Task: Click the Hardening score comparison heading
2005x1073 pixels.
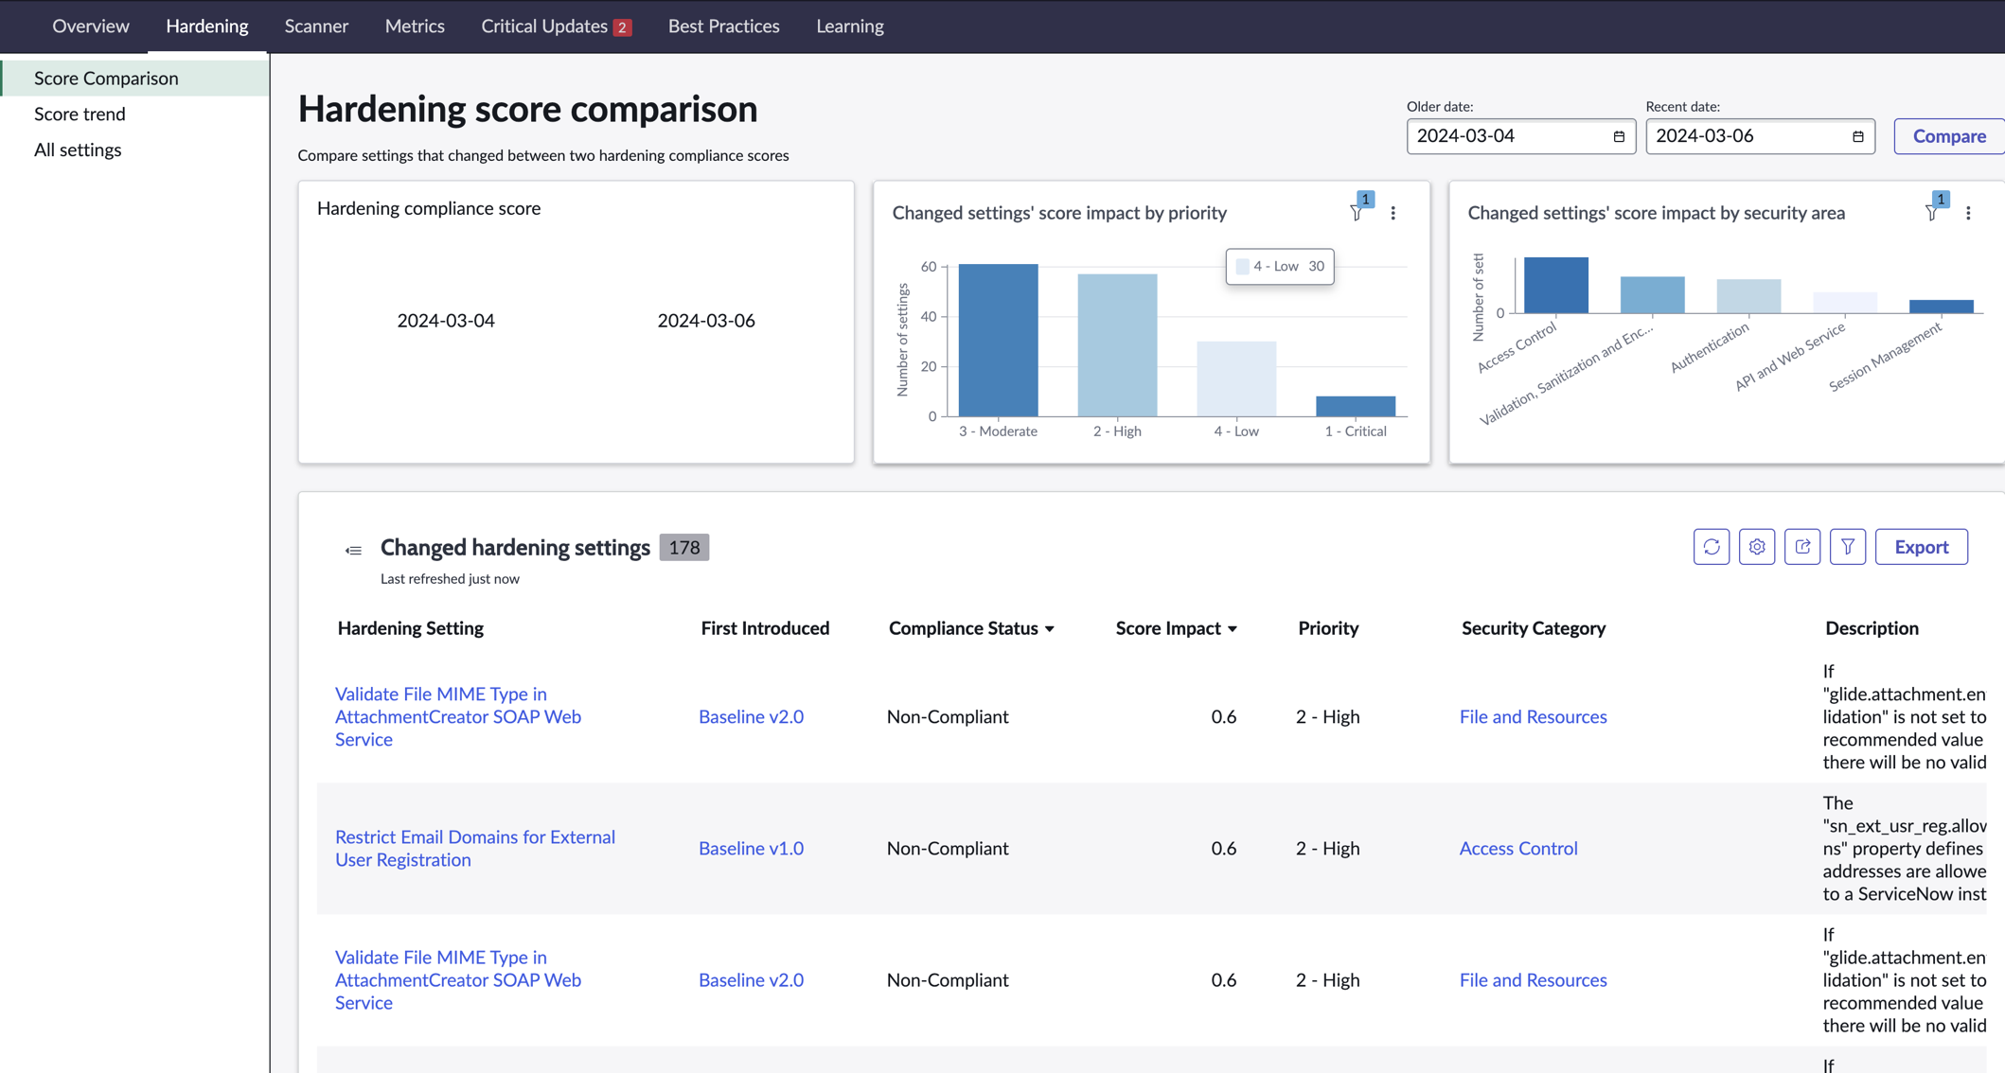Action: coord(527,109)
